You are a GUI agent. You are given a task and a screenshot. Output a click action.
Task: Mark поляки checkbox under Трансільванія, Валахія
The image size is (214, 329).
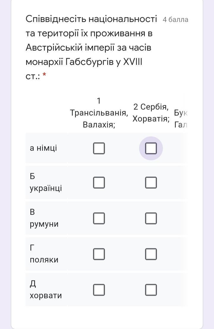[99, 254]
